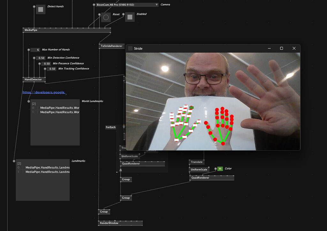Viewport: 327px width, 231px height.
Task: Select the ForEach region node
Action: tap(111, 127)
